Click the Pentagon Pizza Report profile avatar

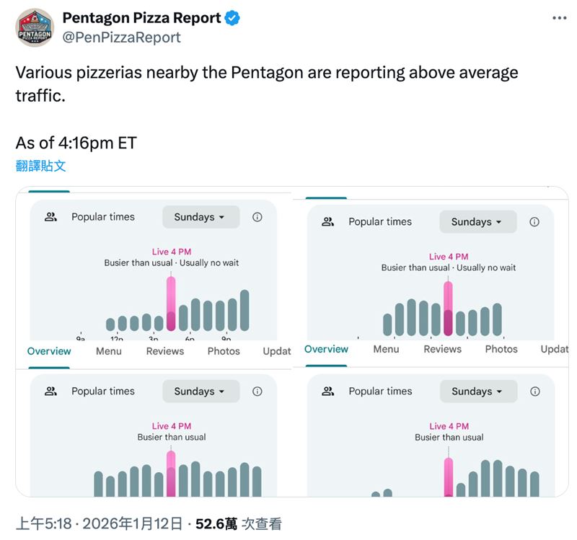click(35, 27)
